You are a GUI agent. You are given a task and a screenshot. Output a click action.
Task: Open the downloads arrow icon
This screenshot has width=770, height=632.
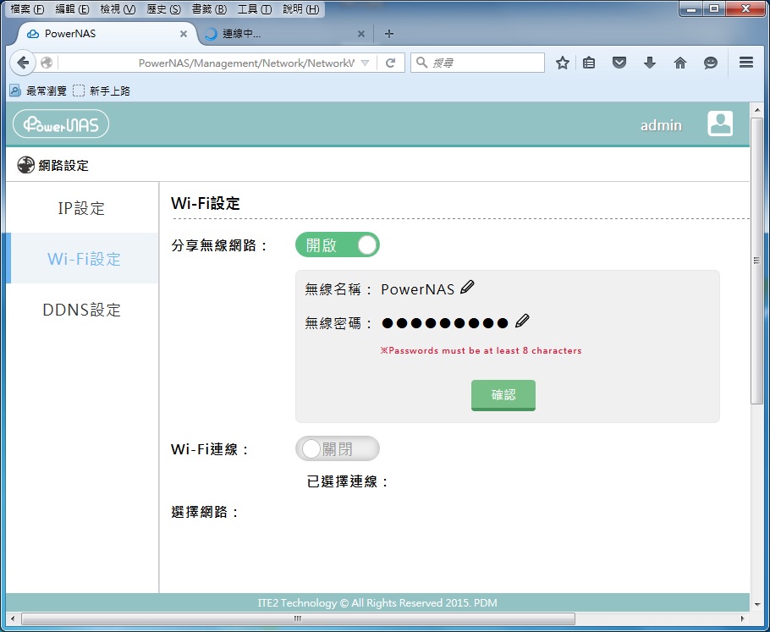click(650, 63)
